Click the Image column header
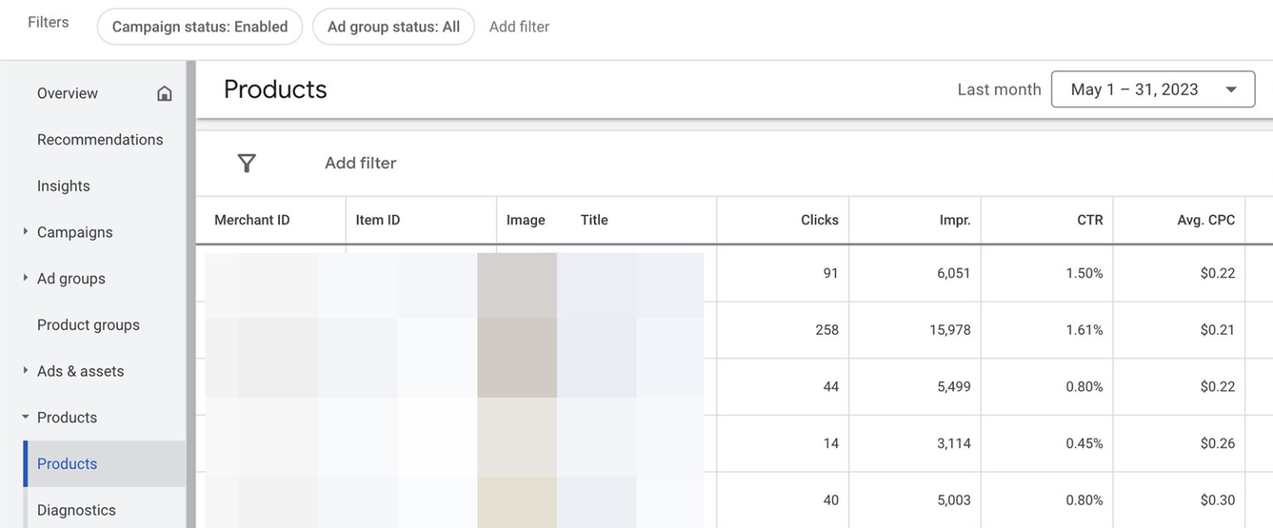This screenshot has width=1273, height=528. 525,220
